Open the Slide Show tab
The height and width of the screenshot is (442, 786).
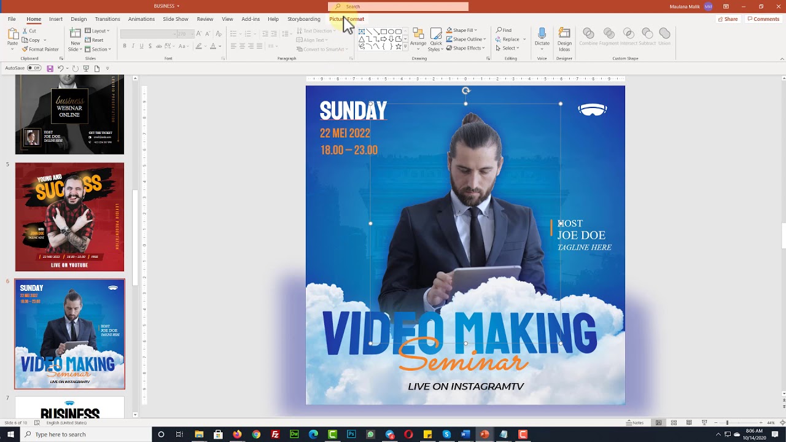[x=176, y=19]
